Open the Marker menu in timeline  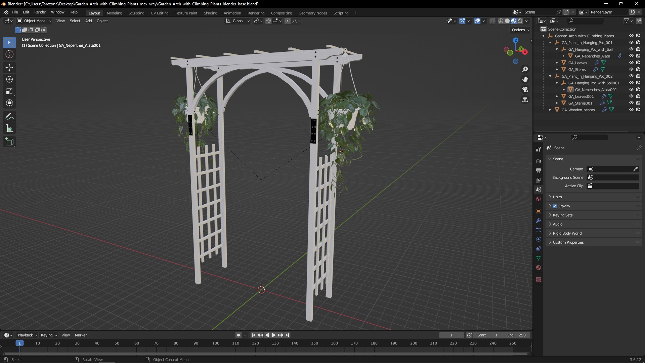pos(81,335)
